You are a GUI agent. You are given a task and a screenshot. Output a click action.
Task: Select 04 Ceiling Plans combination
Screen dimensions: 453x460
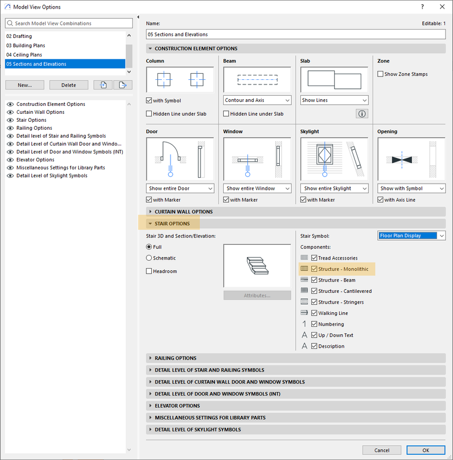[x=65, y=54]
